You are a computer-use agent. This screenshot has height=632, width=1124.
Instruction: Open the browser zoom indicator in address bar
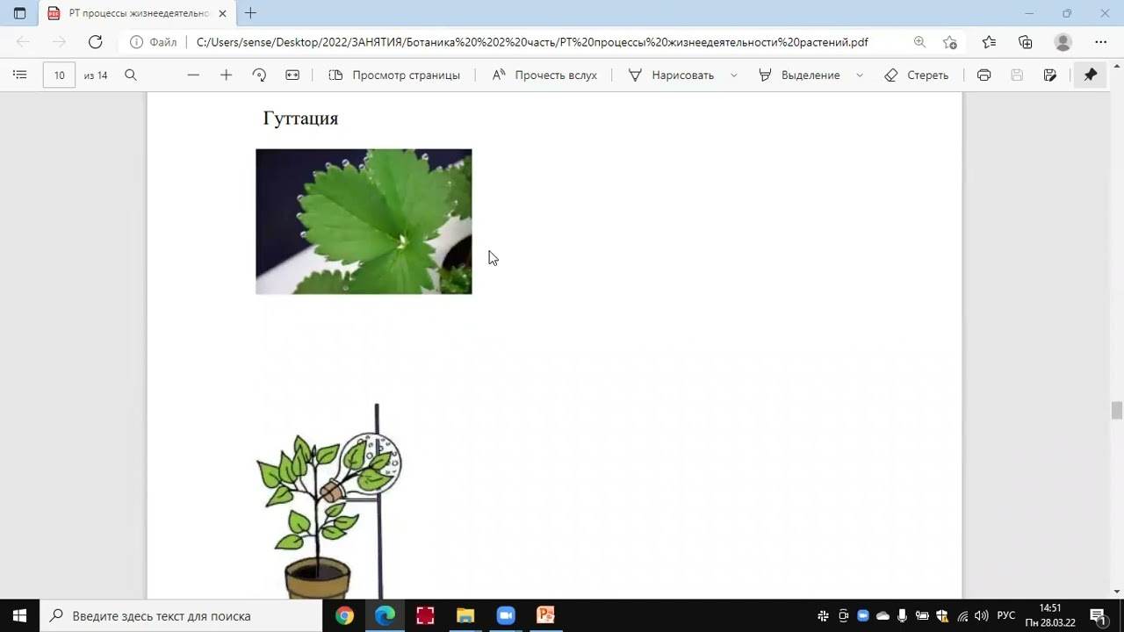pos(919,42)
